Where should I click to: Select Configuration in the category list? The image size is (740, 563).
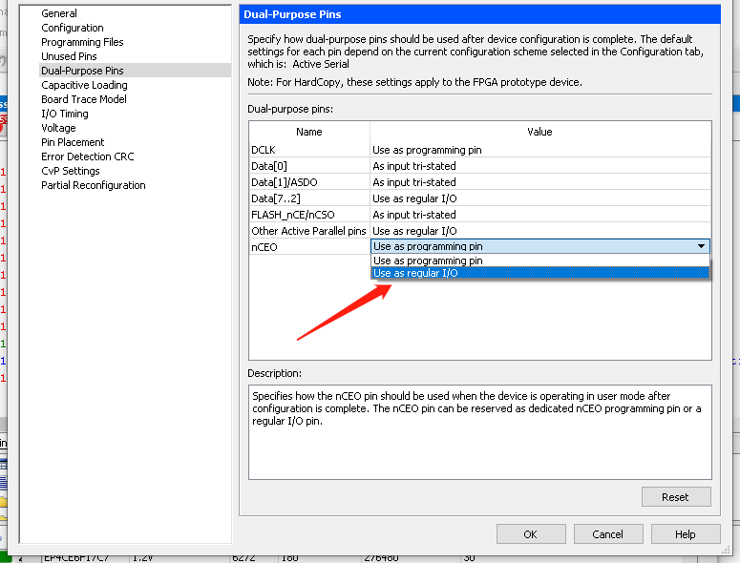click(73, 28)
